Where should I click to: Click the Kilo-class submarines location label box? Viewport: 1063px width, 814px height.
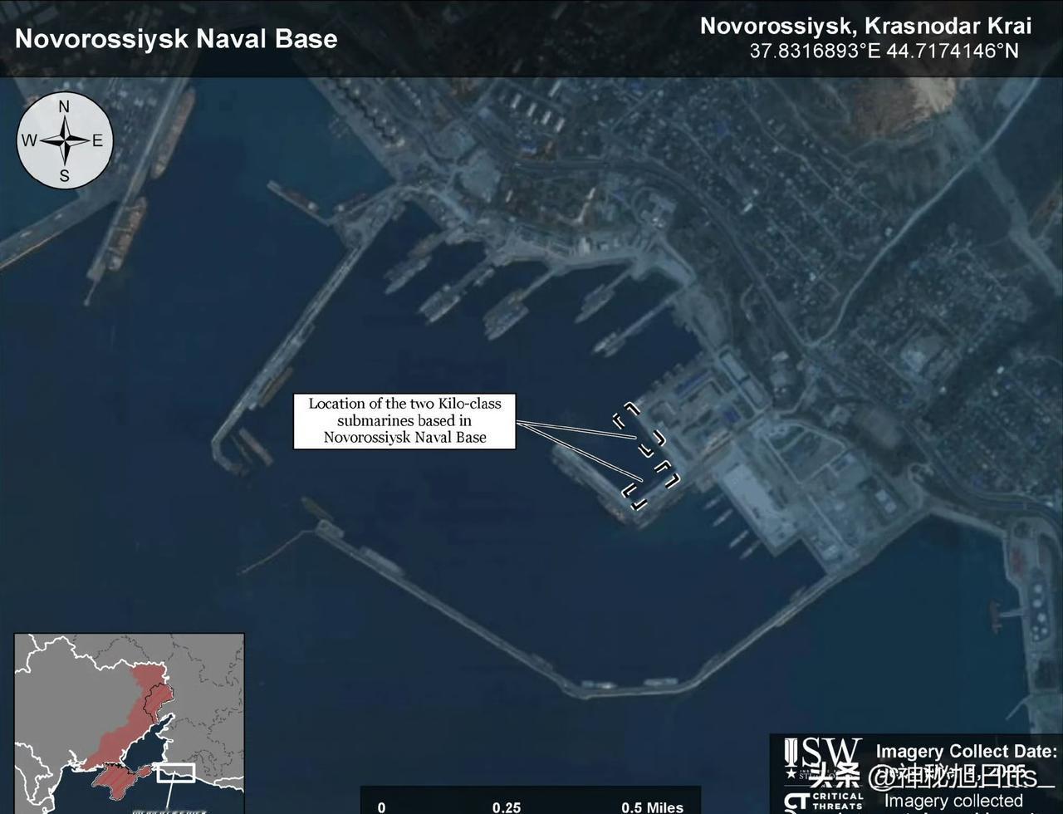(404, 421)
